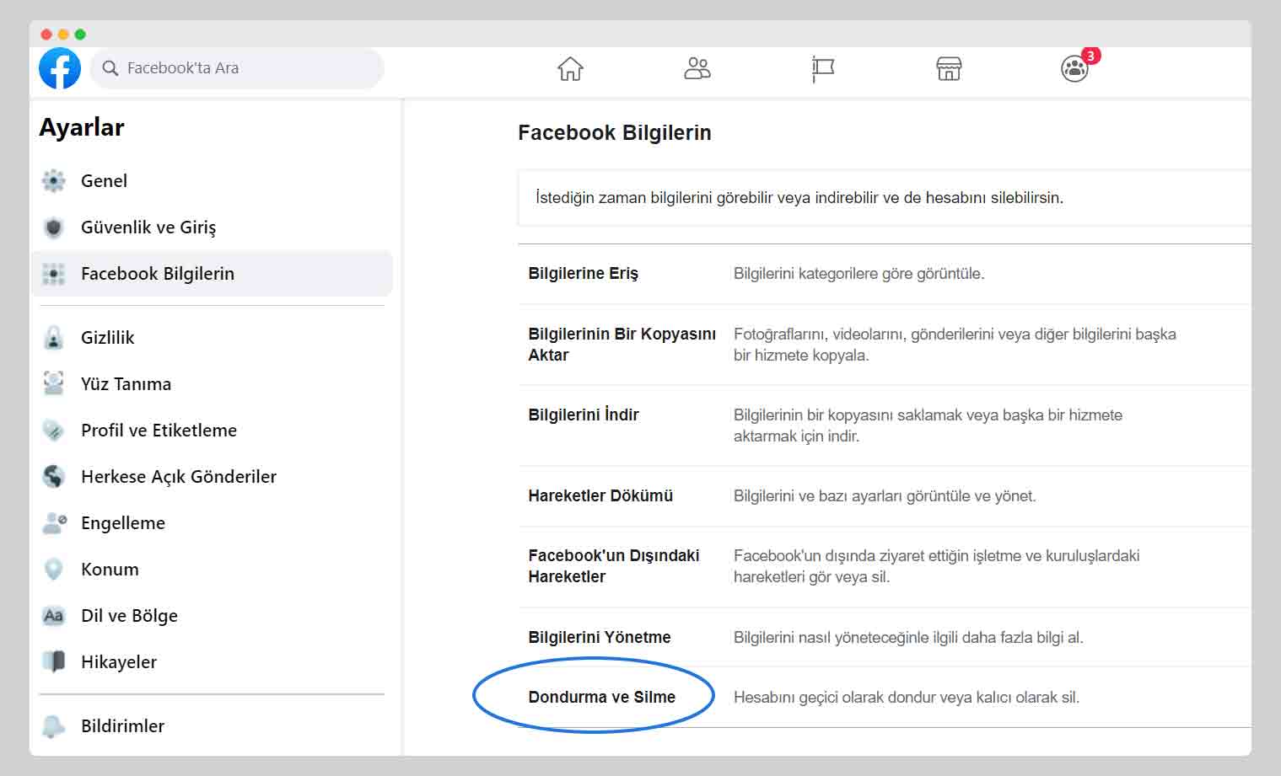1281x776 pixels.
Task: Click text 'Bilgilerini ve bazı ayarları görüntüle ve yönet.'
Action: coord(885,496)
